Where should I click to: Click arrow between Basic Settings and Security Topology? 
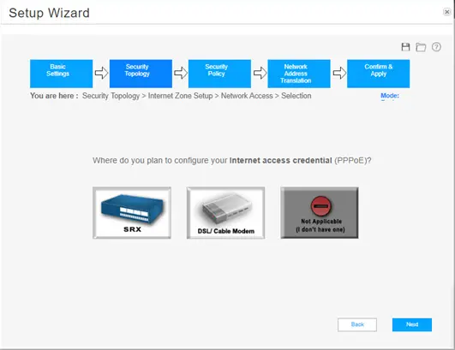point(101,73)
